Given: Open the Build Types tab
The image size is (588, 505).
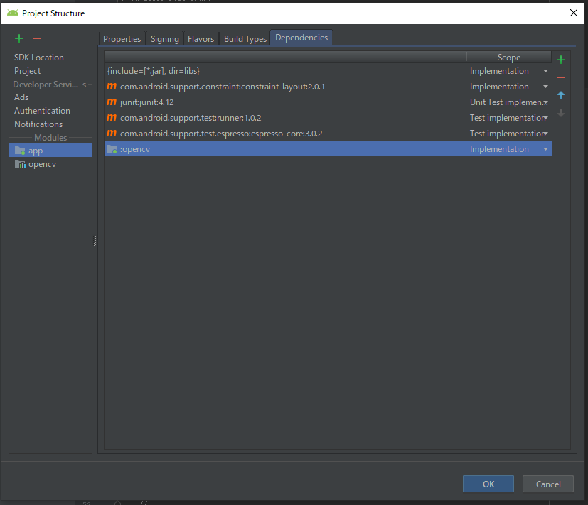Looking at the screenshot, I should [x=245, y=38].
